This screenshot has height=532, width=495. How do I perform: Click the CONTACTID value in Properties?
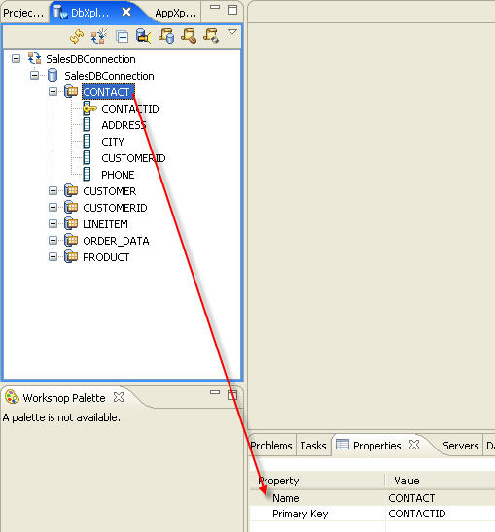[417, 514]
